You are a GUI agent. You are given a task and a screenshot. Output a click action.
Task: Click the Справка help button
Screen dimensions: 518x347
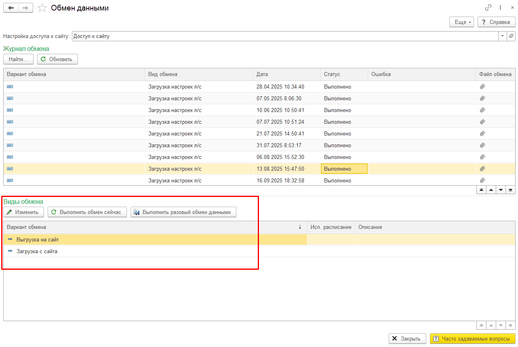(496, 22)
